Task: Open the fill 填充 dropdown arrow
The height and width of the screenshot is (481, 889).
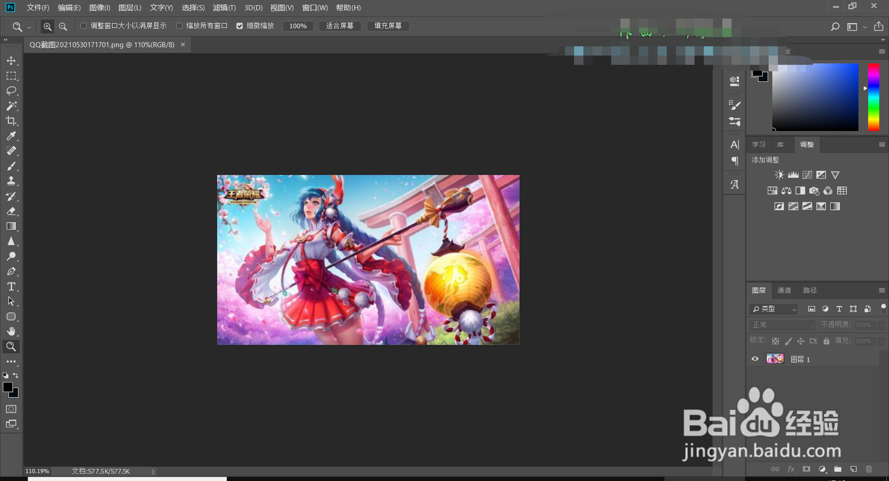Action: [882, 341]
